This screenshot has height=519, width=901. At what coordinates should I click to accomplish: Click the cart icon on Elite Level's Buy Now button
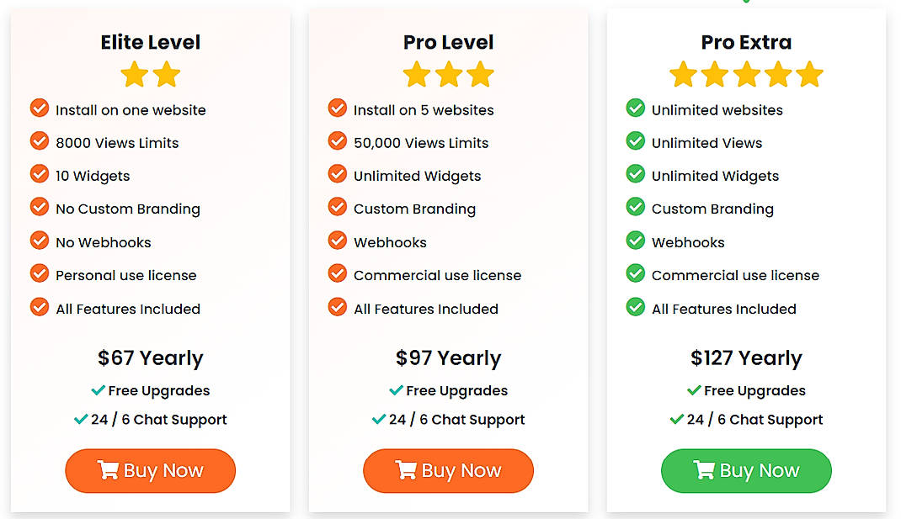click(109, 471)
